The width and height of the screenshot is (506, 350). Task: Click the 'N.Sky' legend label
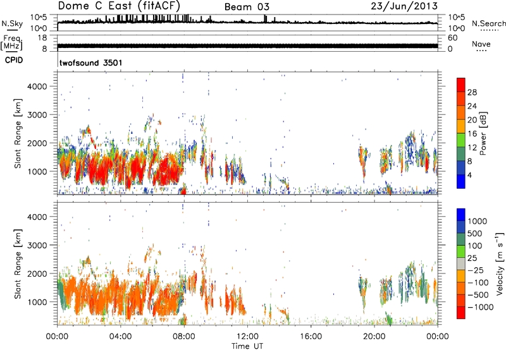tap(12, 23)
